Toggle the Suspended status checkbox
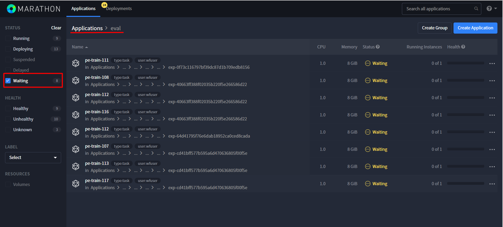 (8, 60)
